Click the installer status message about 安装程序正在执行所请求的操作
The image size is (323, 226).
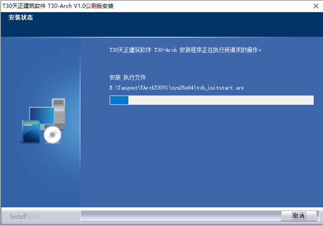coord(185,50)
